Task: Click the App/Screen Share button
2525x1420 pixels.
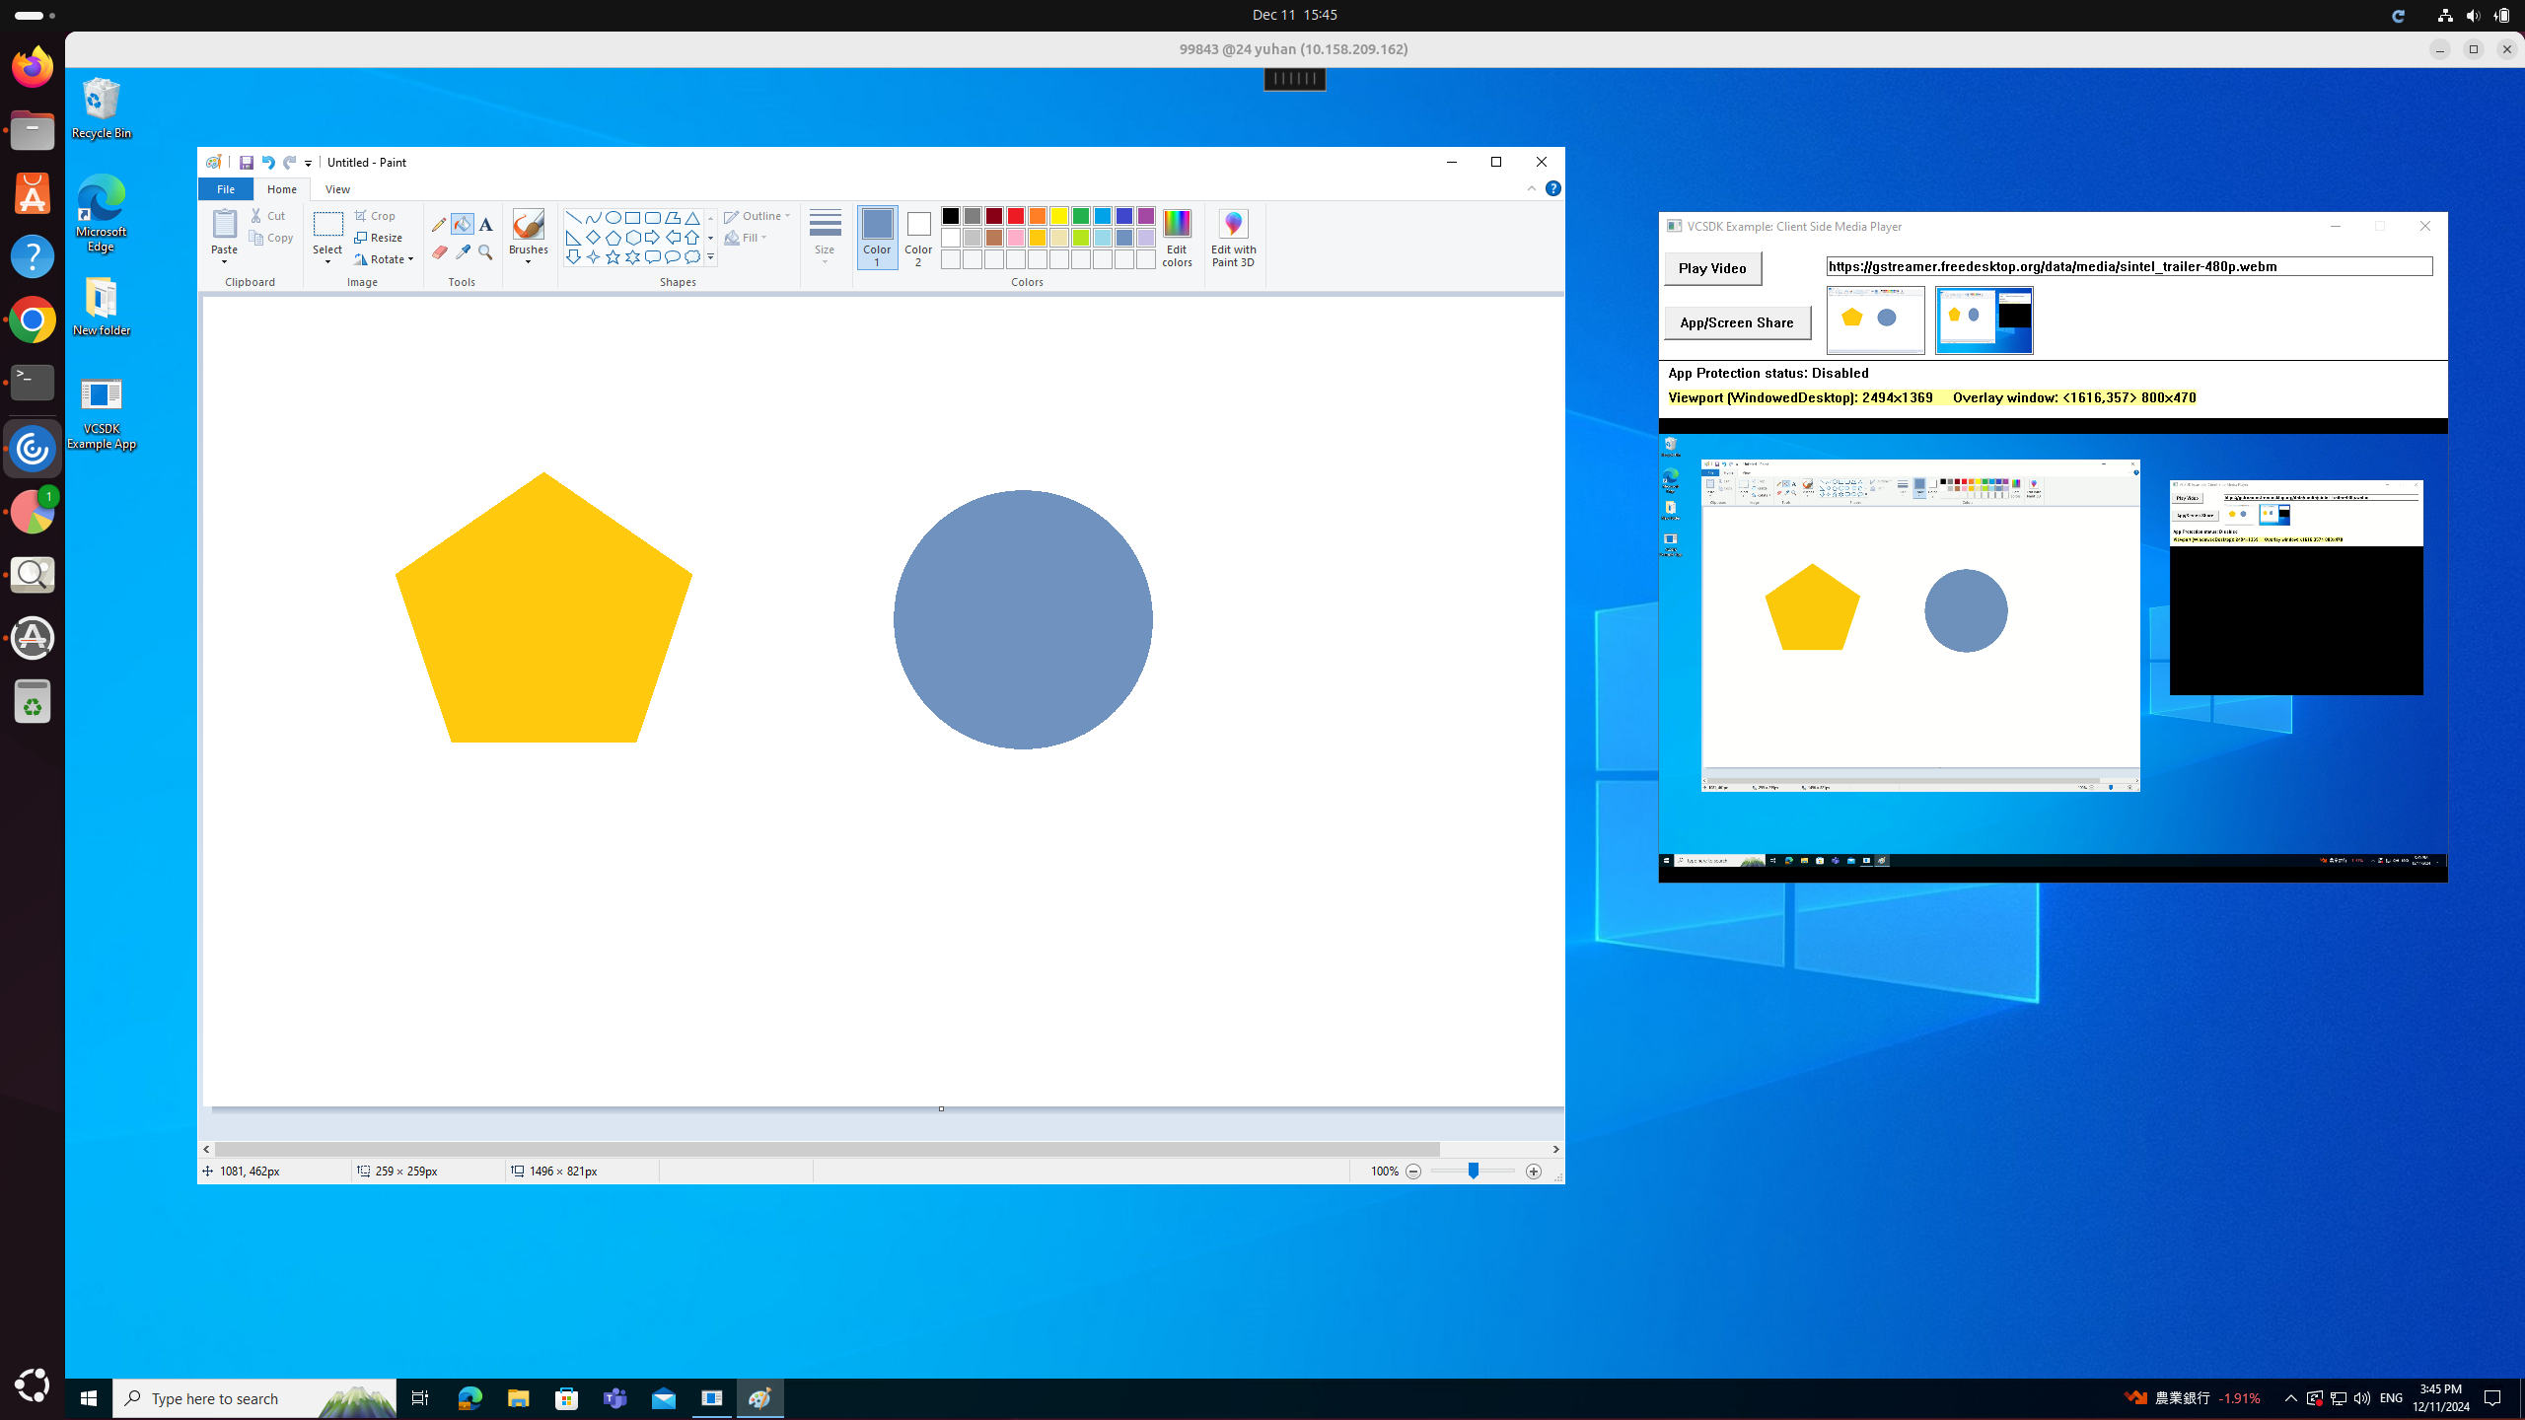Action: [x=1737, y=322]
